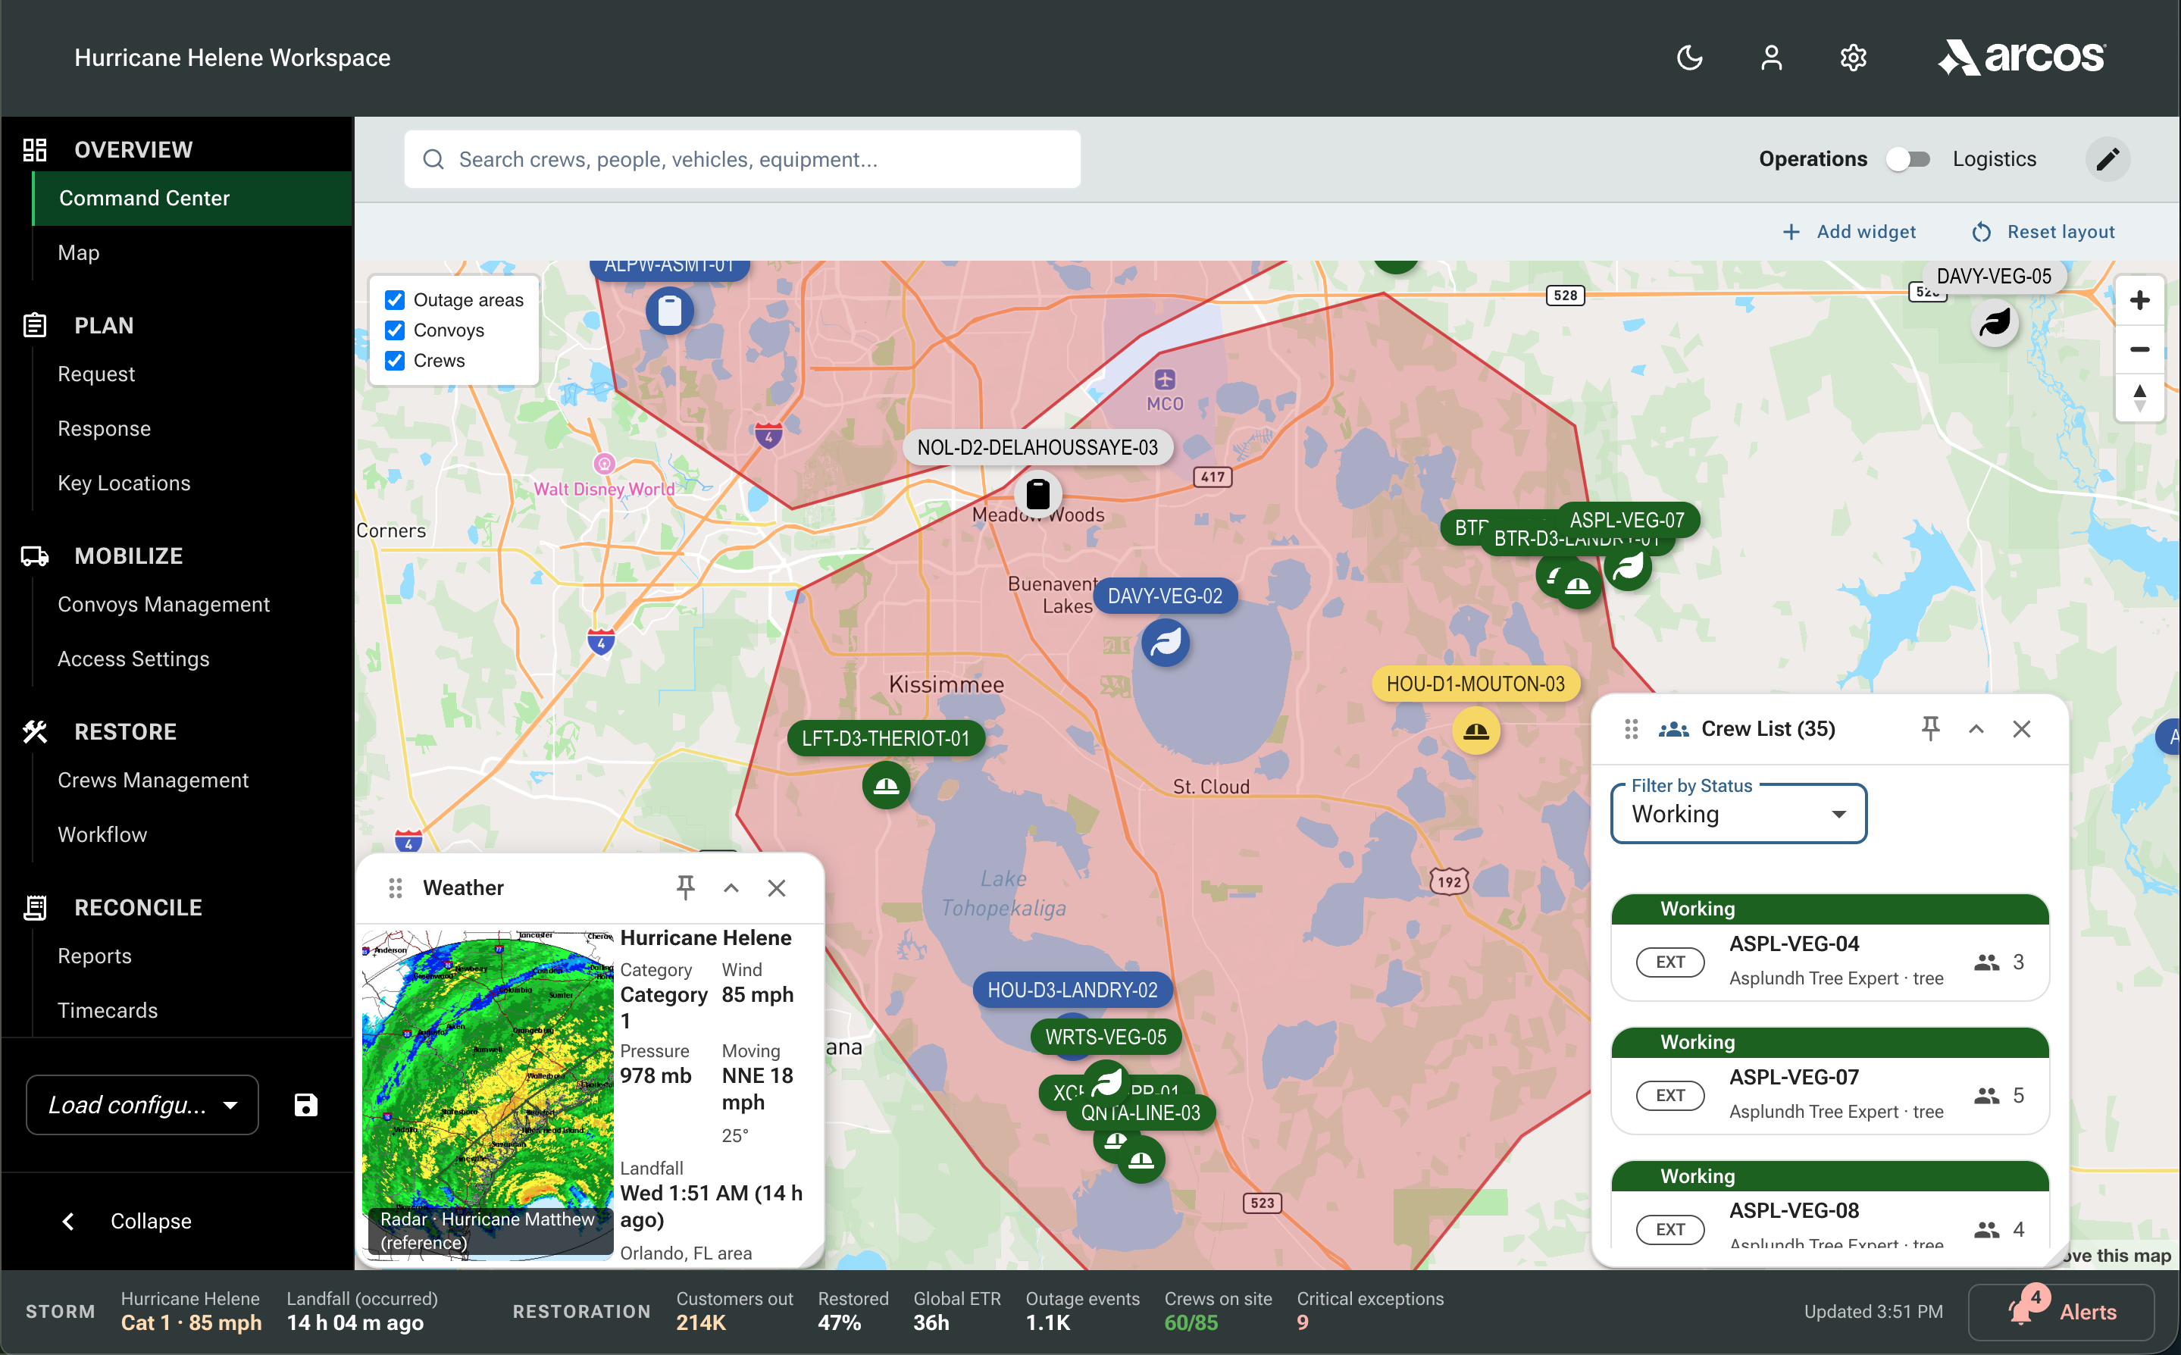
Task: Click the Customers out 214K stat
Action: point(734,1312)
